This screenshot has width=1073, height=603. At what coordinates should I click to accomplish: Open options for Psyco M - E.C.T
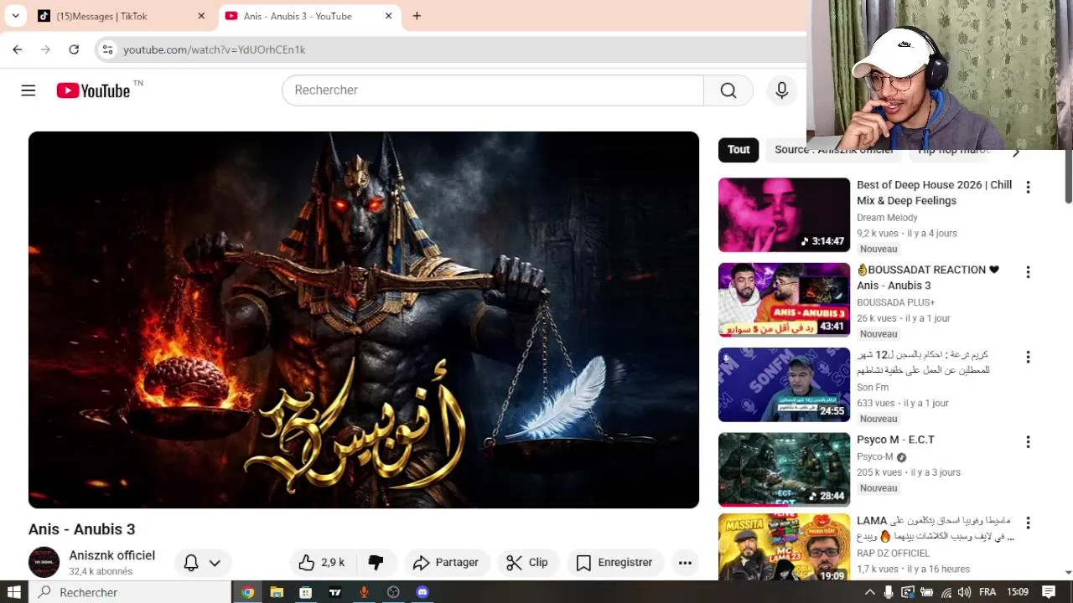(1028, 442)
